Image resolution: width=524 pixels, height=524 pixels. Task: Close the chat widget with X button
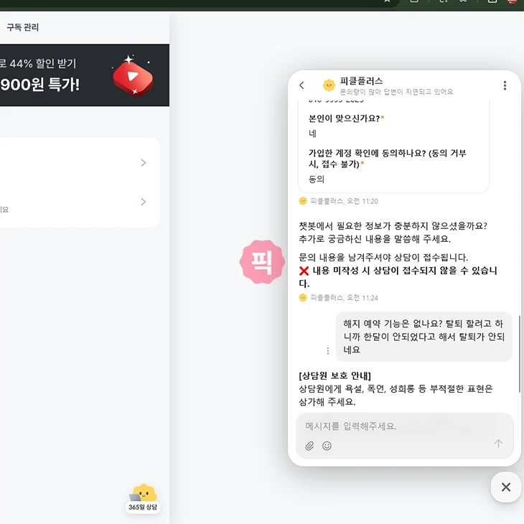coord(506,487)
